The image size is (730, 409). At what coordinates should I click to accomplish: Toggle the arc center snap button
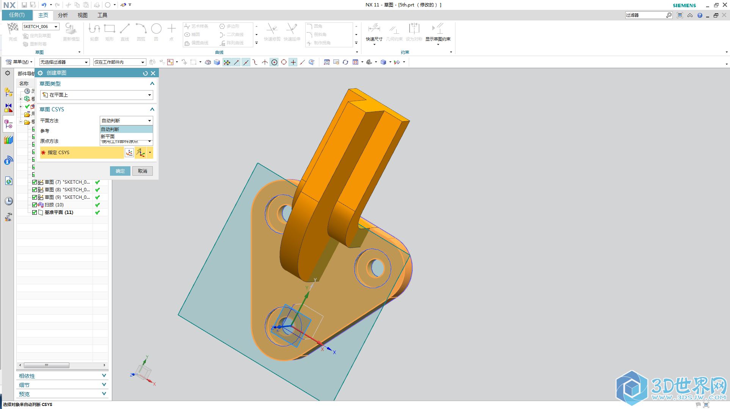pos(274,62)
